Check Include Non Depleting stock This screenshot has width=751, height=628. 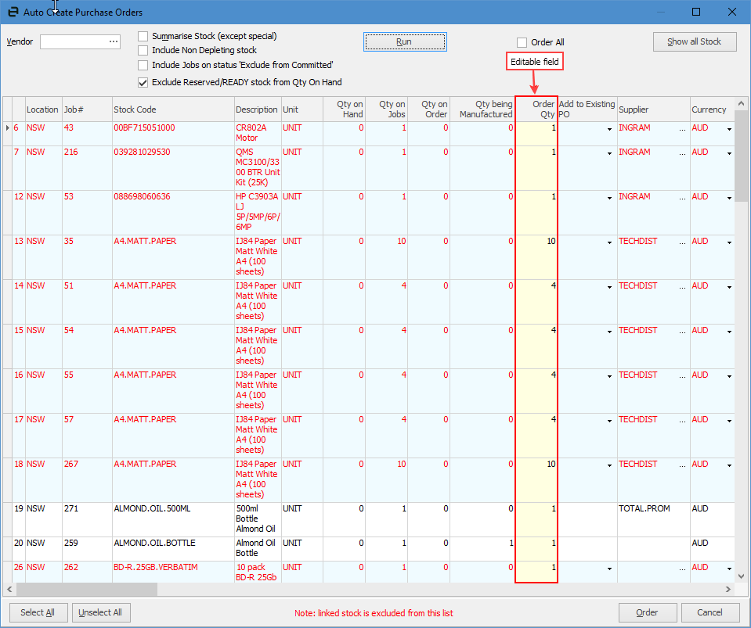[x=142, y=50]
